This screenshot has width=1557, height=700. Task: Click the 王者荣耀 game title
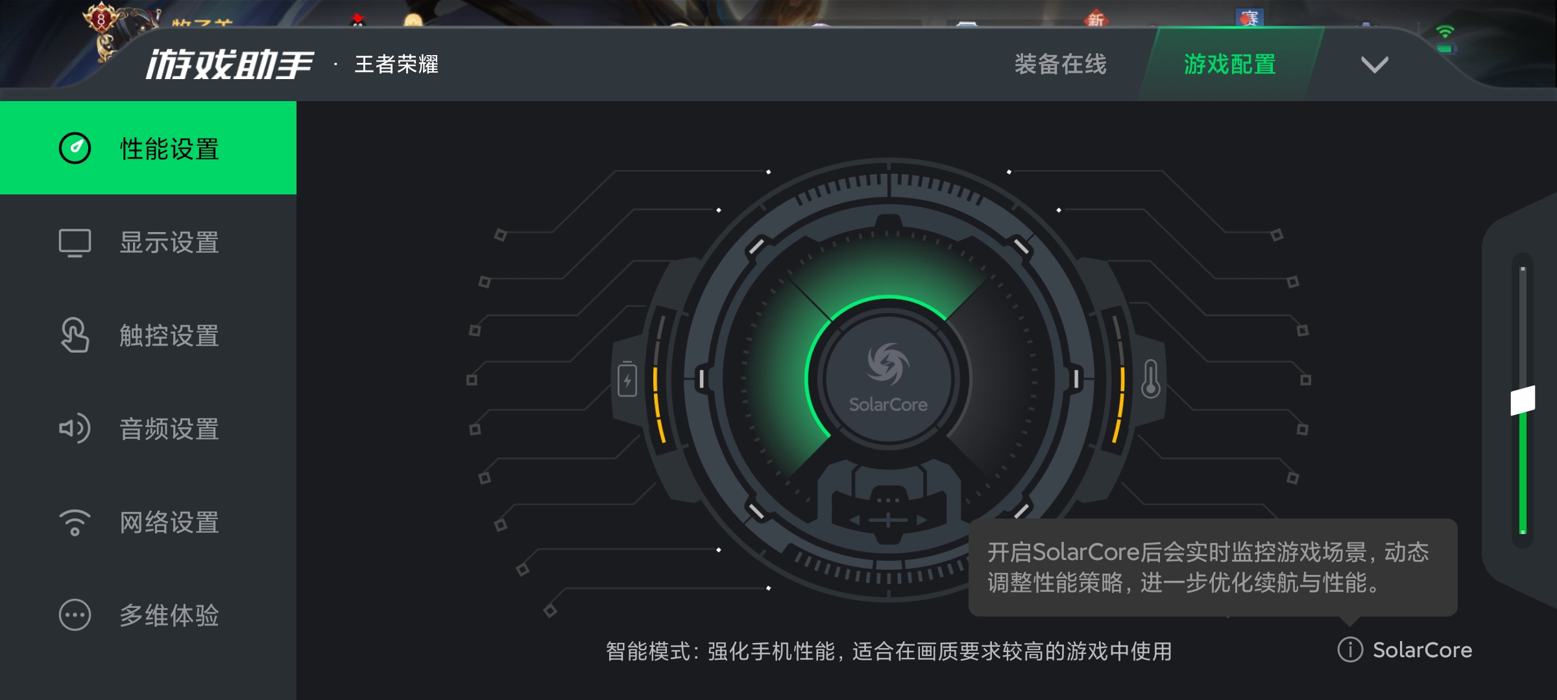396,64
